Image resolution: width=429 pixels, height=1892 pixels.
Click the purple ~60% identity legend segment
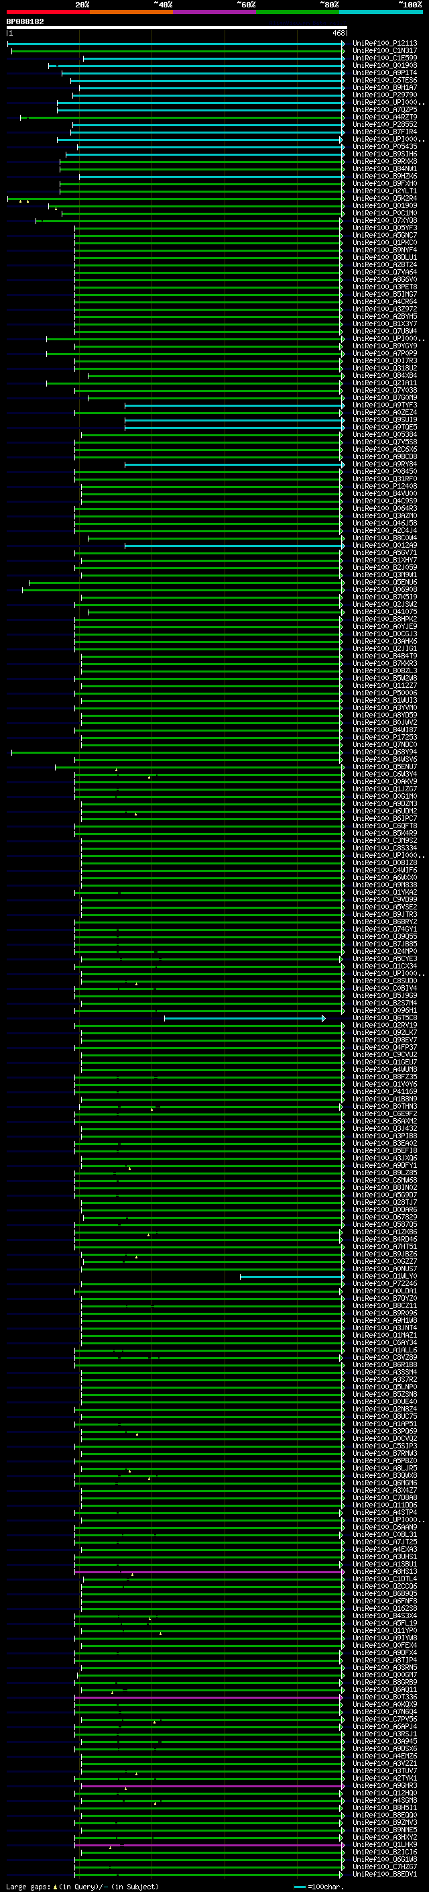pos(214,12)
